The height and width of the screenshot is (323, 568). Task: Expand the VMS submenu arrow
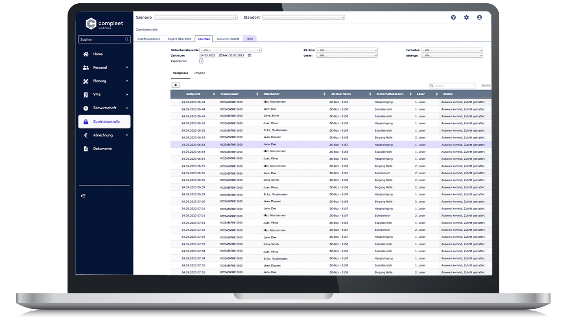coord(127,95)
